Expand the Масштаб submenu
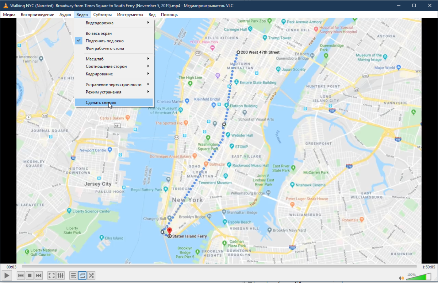 tap(114, 59)
